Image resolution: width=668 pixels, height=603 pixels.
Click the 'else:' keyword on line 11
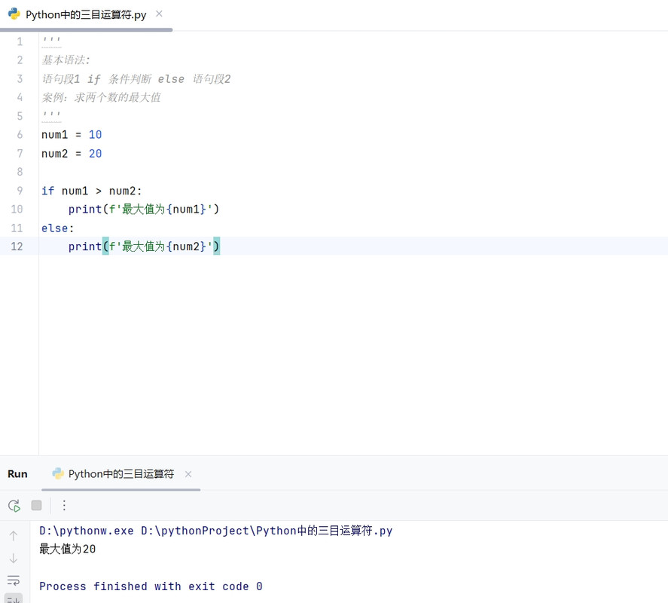click(x=57, y=228)
